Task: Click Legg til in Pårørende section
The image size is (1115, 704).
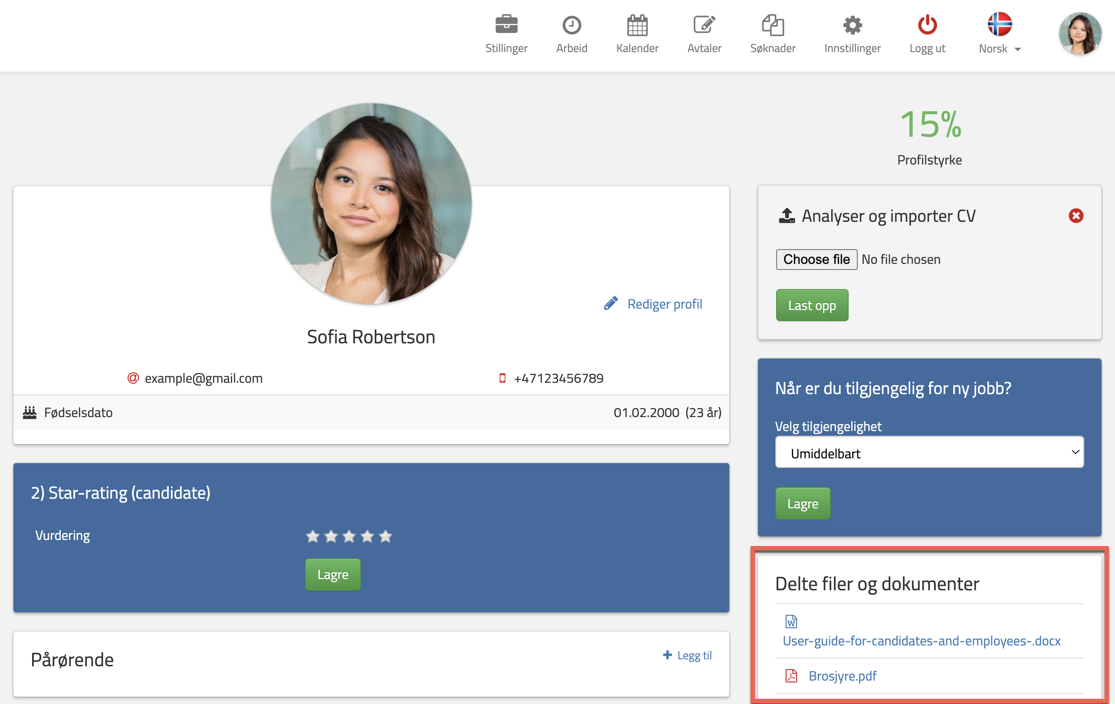Action: click(x=687, y=655)
